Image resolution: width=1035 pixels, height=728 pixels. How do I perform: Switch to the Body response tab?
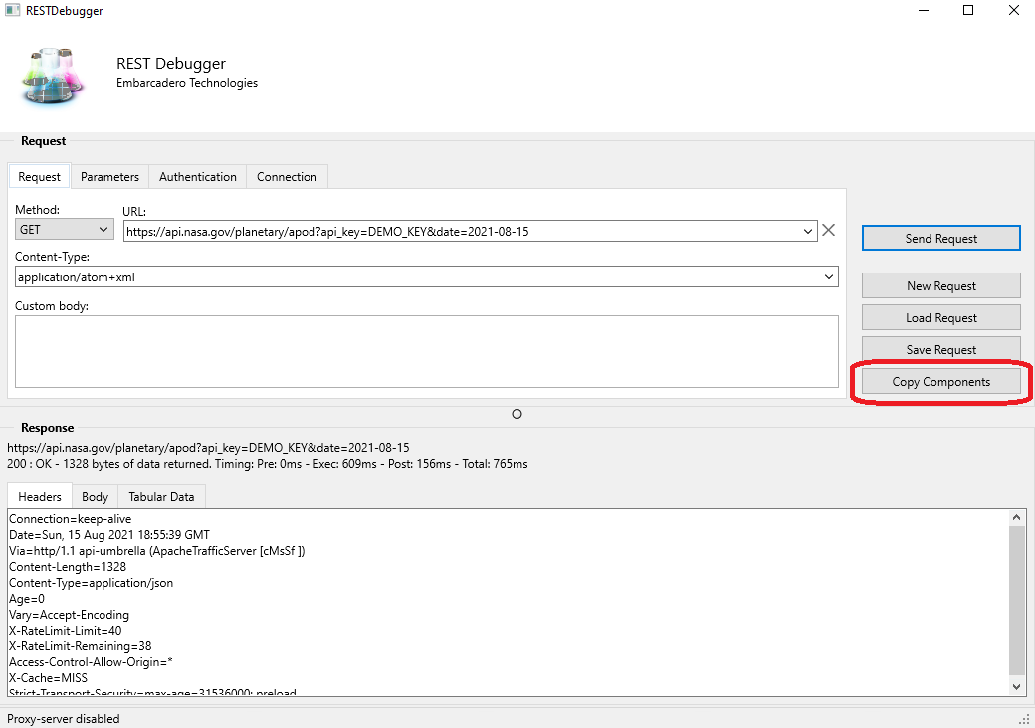95,496
